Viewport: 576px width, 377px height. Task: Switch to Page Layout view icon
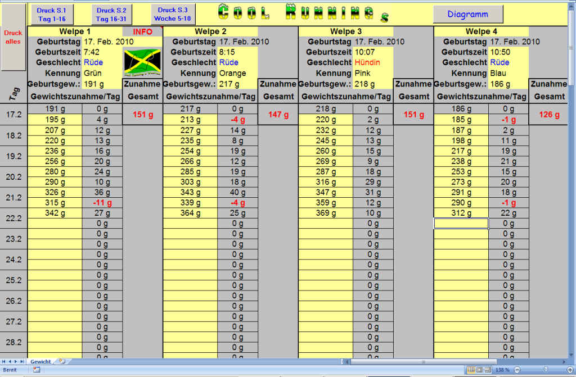click(479, 370)
